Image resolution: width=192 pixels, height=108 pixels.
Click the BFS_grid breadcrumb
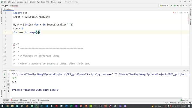coord(5,6)
